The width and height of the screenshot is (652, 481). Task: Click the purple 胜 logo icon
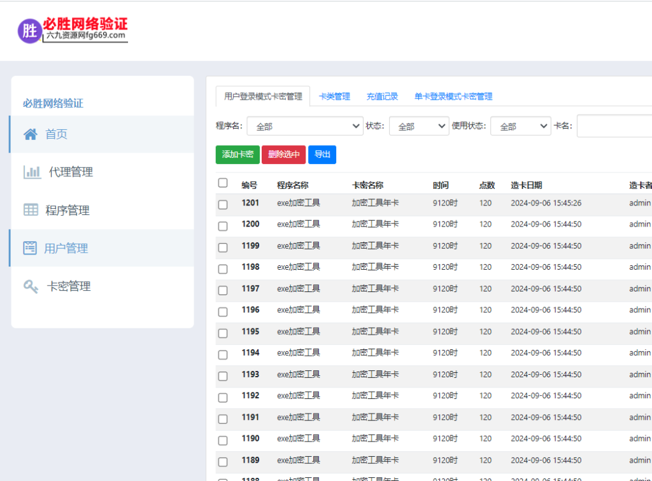click(29, 31)
